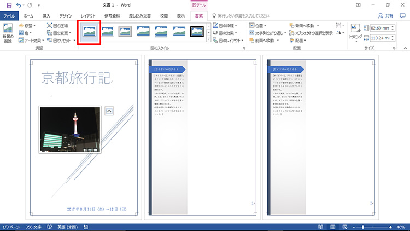This screenshot has height=231, width=410.
Task: Select the black double-frame picture style
Action: point(197,32)
